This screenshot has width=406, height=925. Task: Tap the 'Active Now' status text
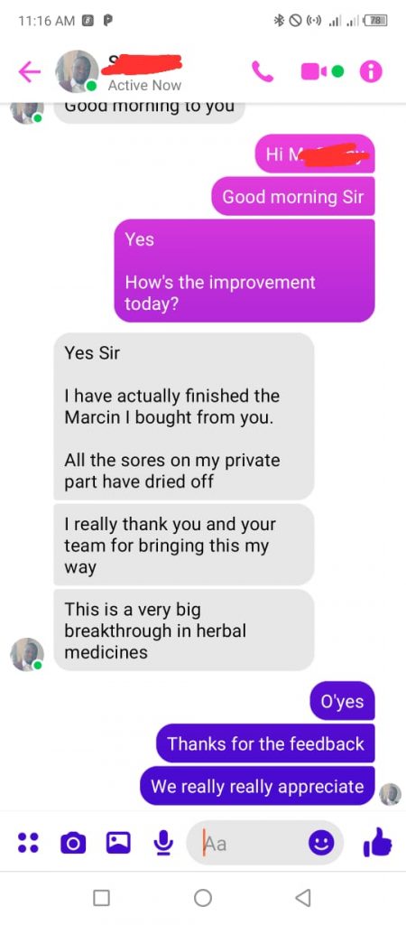point(144,85)
